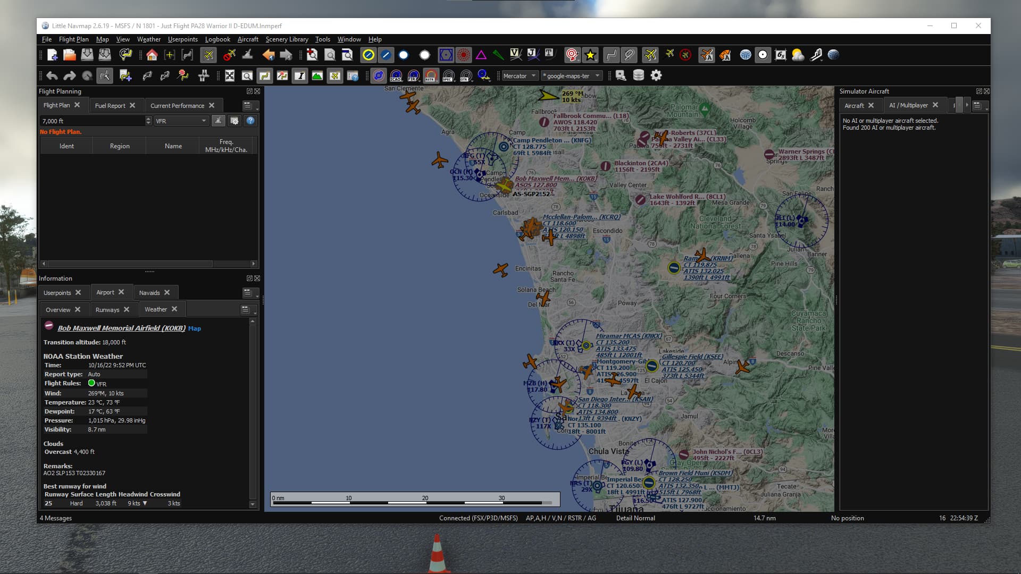
Task: Open the Mercator projection dropdown
Action: coord(520,76)
